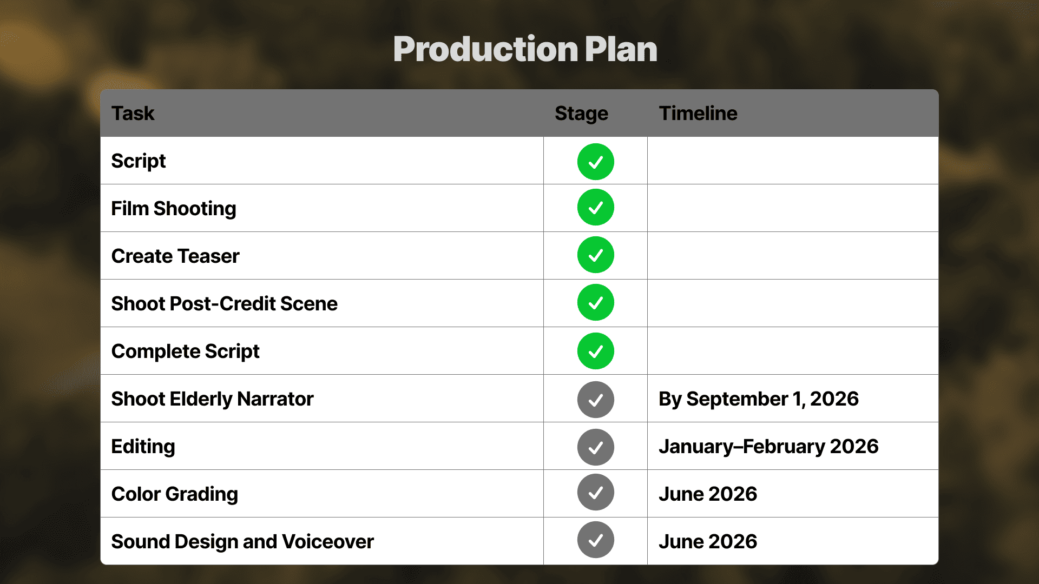Click the Stage column header
This screenshot has width=1039, height=584.
coord(581,114)
